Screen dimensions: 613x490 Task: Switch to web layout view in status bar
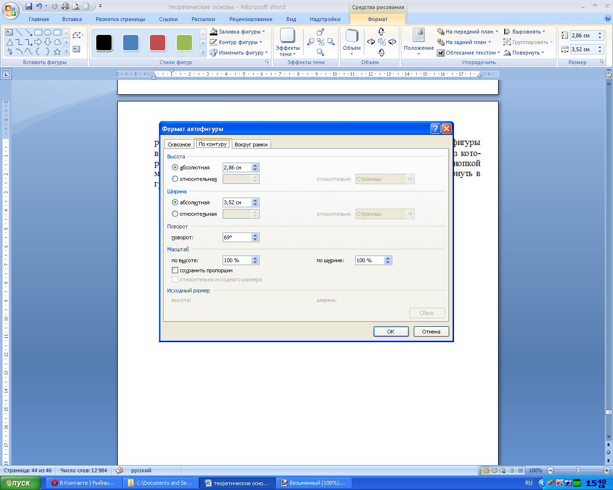tap(503, 470)
